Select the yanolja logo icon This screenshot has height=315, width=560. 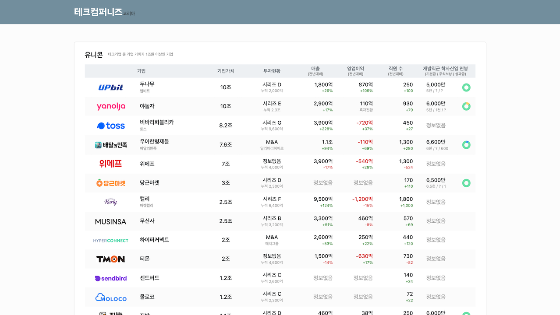click(110, 106)
